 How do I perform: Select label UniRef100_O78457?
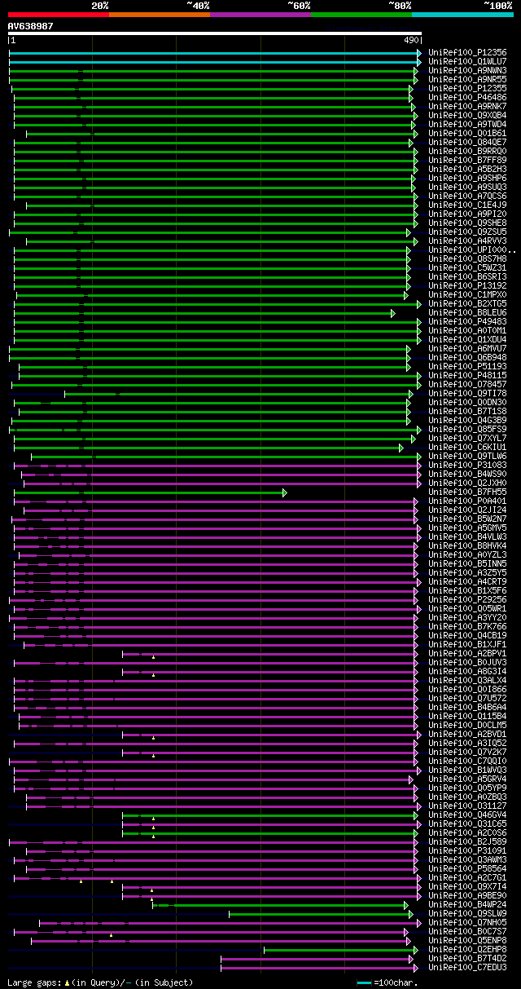(467, 384)
